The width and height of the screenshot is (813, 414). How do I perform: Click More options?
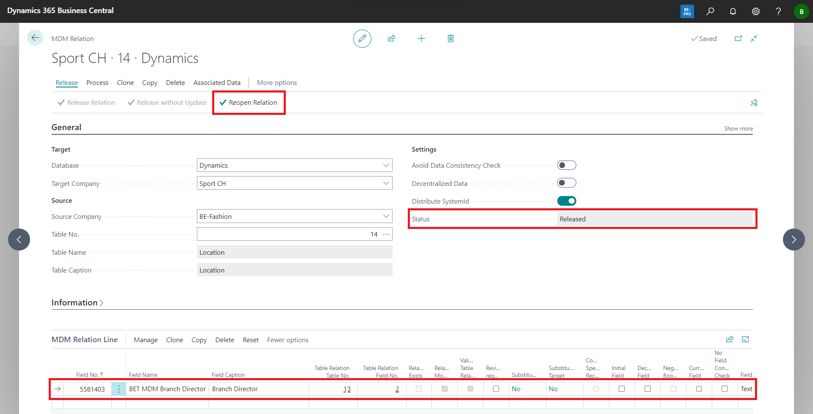pos(277,83)
